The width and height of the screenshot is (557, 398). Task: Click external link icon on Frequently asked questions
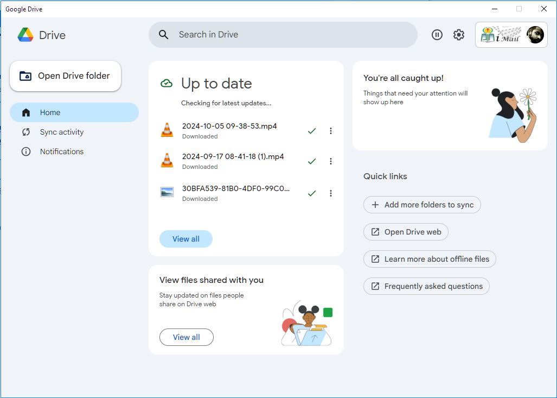(x=375, y=286)
